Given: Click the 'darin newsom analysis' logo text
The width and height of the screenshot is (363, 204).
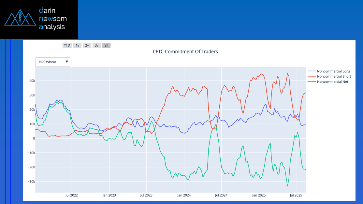Looking at the screenshot, I should click(52, 19).
